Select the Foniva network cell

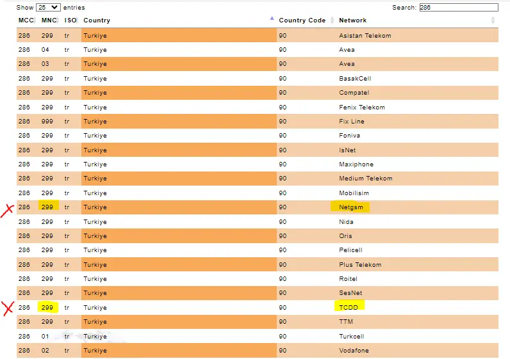click(x=349, y=136)
